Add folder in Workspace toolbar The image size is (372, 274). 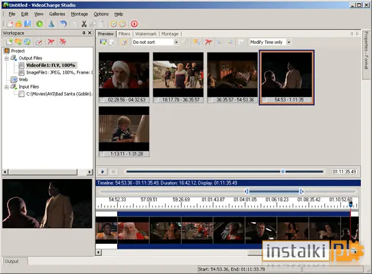click(x=18, y=42)
